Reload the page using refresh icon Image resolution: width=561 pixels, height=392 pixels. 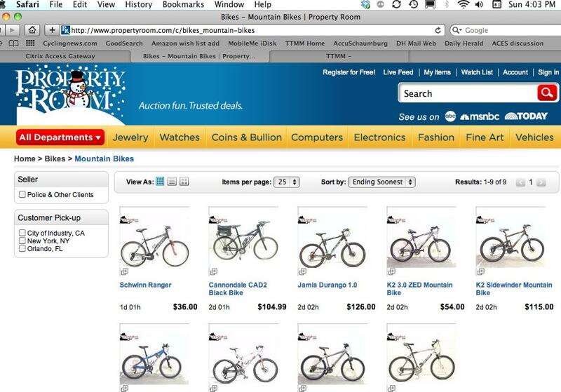pos(438,30)
